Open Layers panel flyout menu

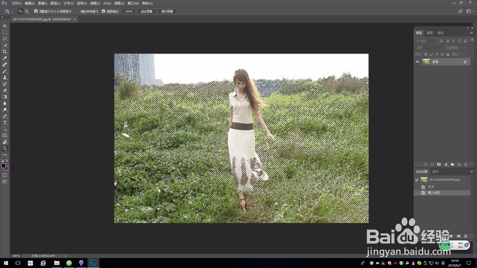472,33
